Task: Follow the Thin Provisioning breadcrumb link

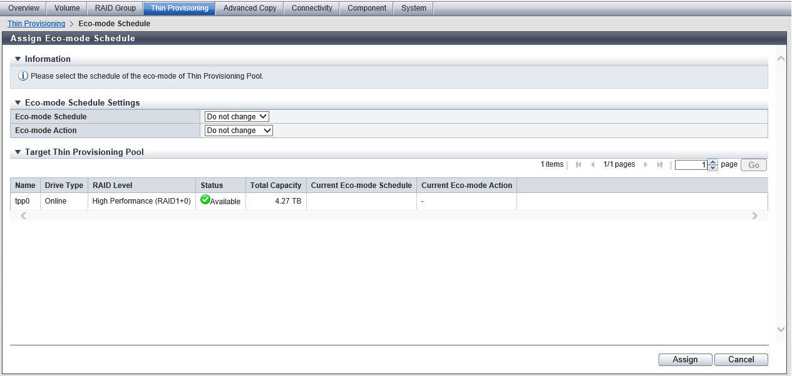Action: pyautogui.click(x=36, y=24)
